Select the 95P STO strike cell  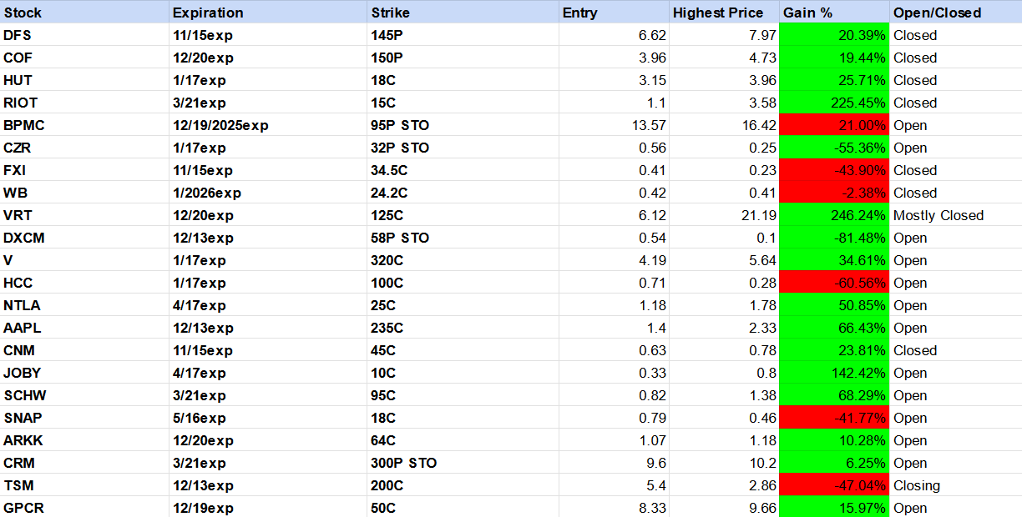point(463,125)
